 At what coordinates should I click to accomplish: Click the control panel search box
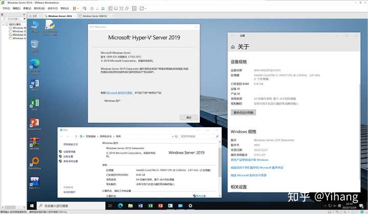(199, 136)
